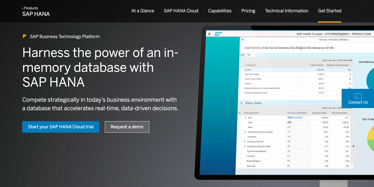The width and height of the screenshot is (374, 187).
Task: Click the SAP logo in the cockpit header
Action: (x=218, y=34)
